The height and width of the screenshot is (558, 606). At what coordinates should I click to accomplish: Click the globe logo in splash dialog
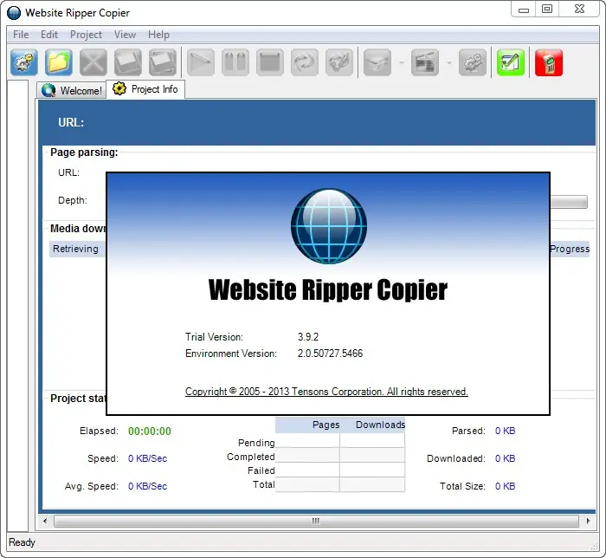pos(329,226)
